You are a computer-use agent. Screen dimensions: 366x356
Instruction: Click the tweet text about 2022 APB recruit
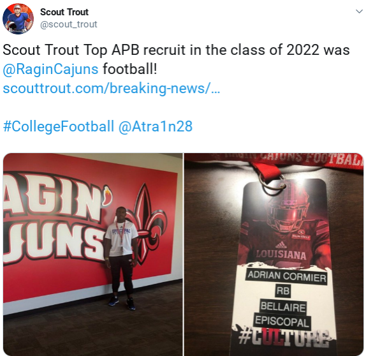(176, 50)
